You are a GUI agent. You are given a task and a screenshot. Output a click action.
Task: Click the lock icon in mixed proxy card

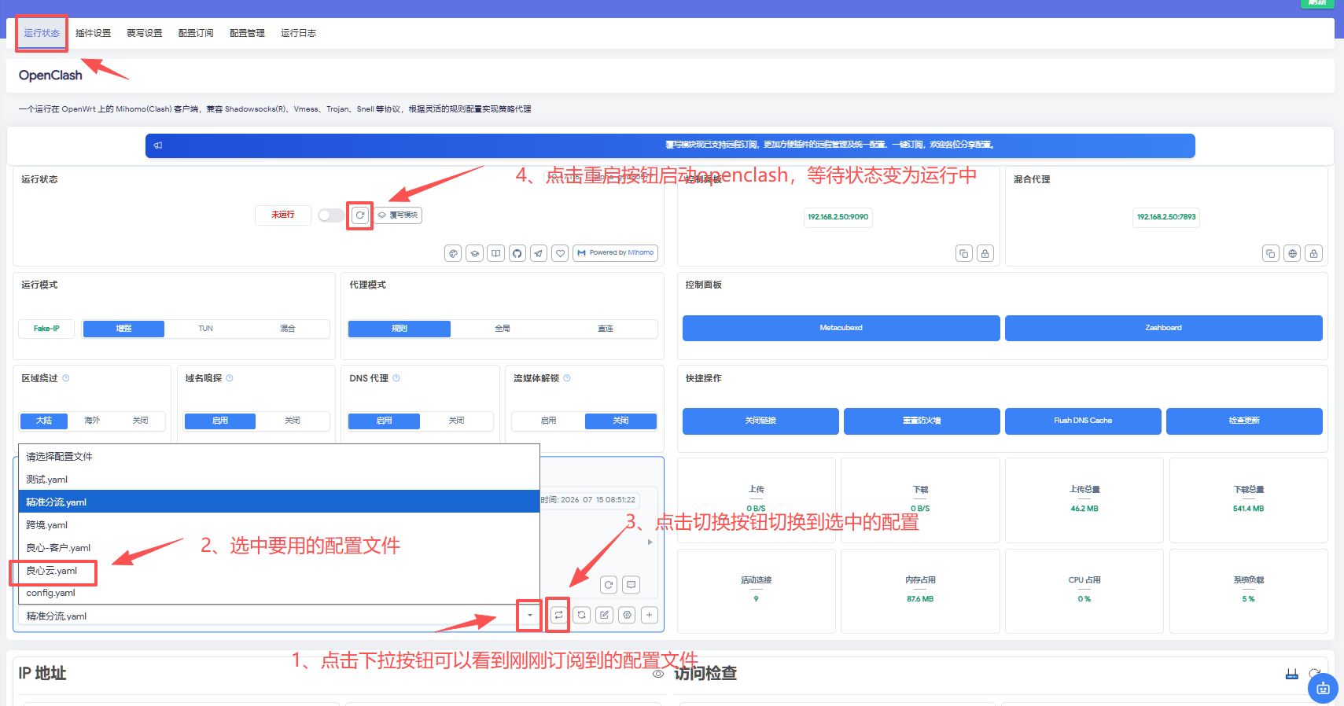coord(1313,253)
